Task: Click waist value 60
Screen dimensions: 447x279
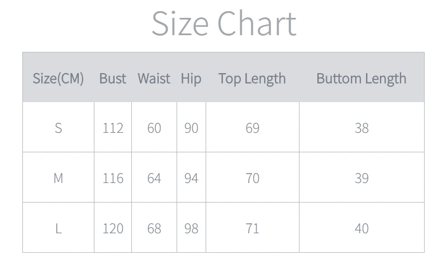Action: click(x=154, y=128)
